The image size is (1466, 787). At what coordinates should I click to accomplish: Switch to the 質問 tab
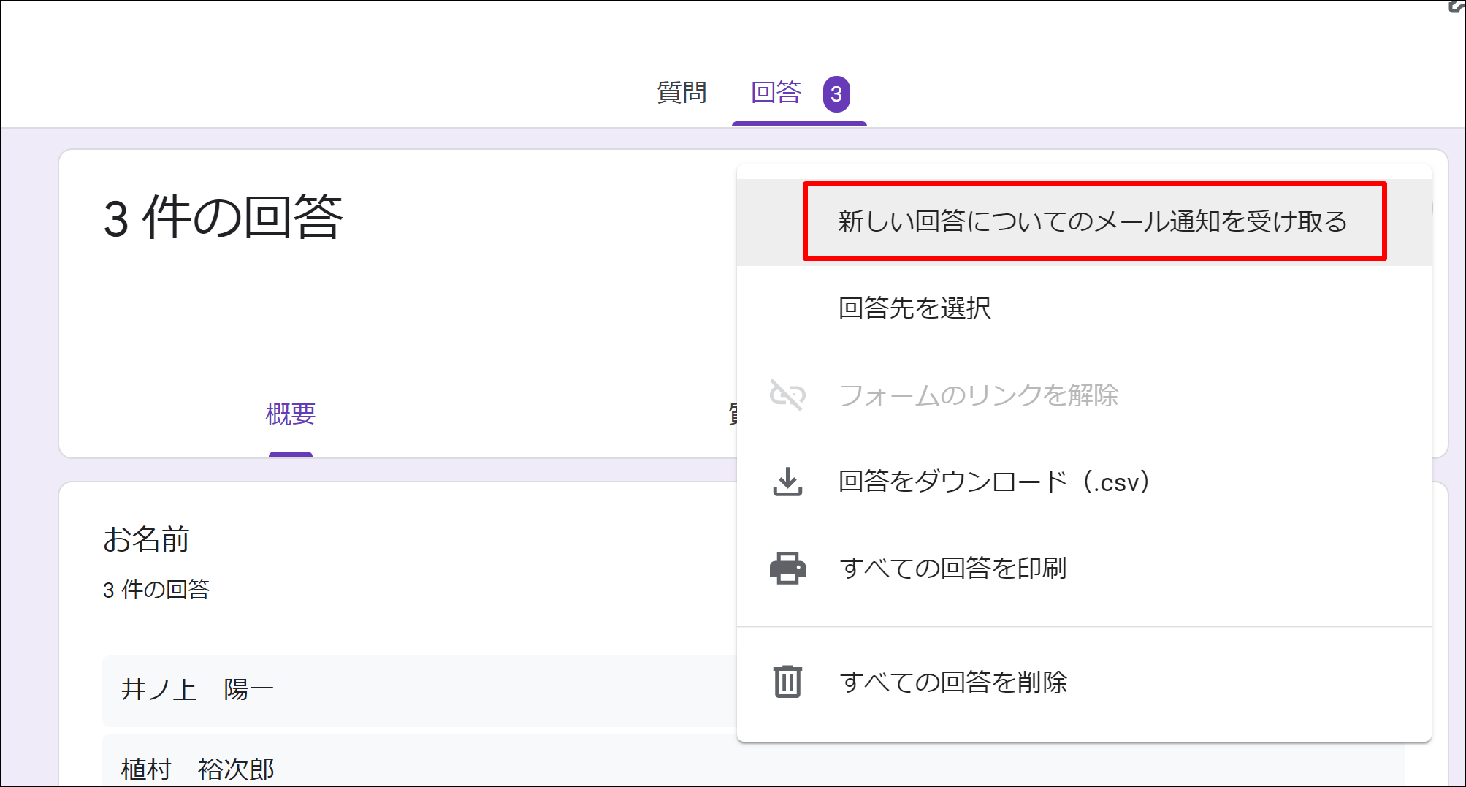tap(682, 93)
